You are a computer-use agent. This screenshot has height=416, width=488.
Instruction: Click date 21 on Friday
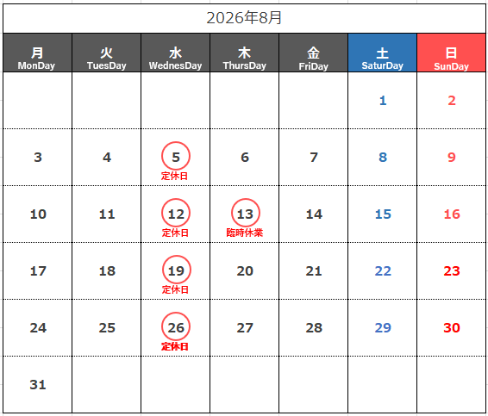pyautogui.click(x=314, y=271)
